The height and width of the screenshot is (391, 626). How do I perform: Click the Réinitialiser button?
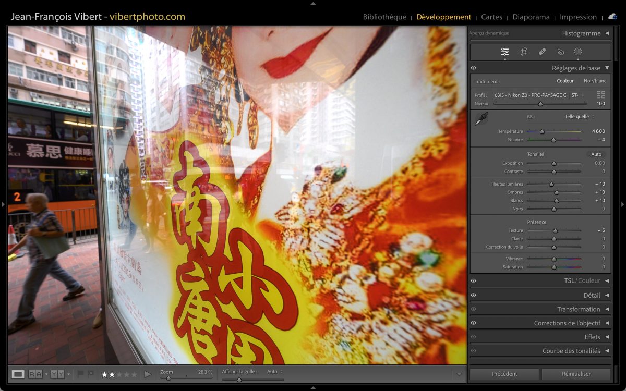[x=576, y=374]
